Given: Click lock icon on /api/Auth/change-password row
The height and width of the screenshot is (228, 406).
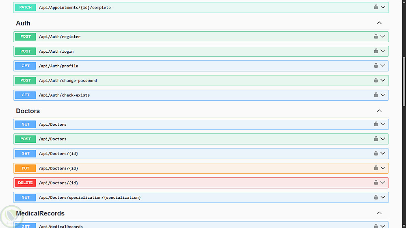Looking at the screenshot, I should coord(376,80).
